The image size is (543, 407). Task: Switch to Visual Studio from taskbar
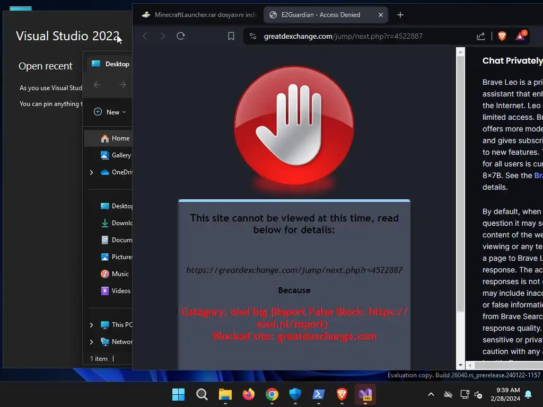(365, 394)
